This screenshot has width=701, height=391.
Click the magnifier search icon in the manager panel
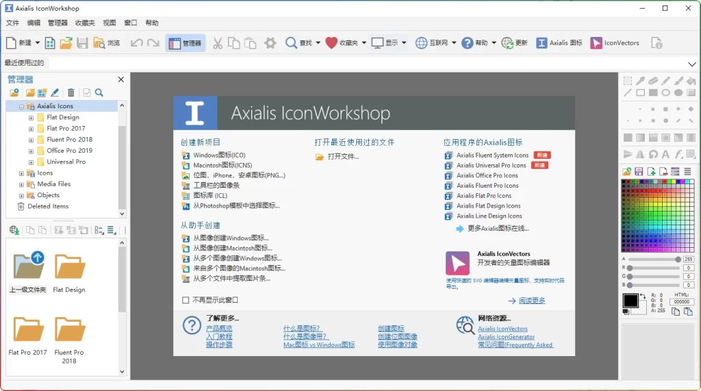[x=99, y=92]
